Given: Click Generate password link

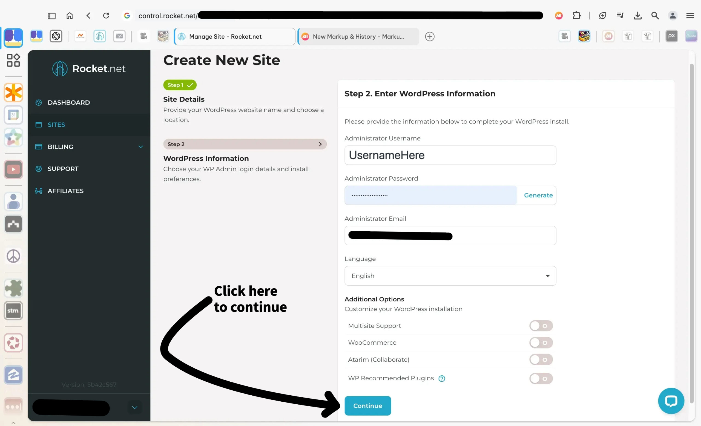Looking at the screenshot, I should tap(538, 195).
